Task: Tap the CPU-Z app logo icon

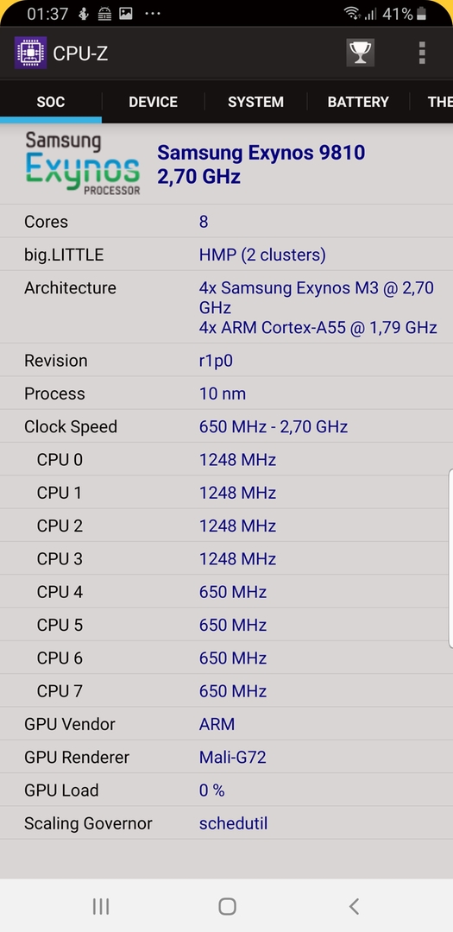Action: (x=30, y=53)
